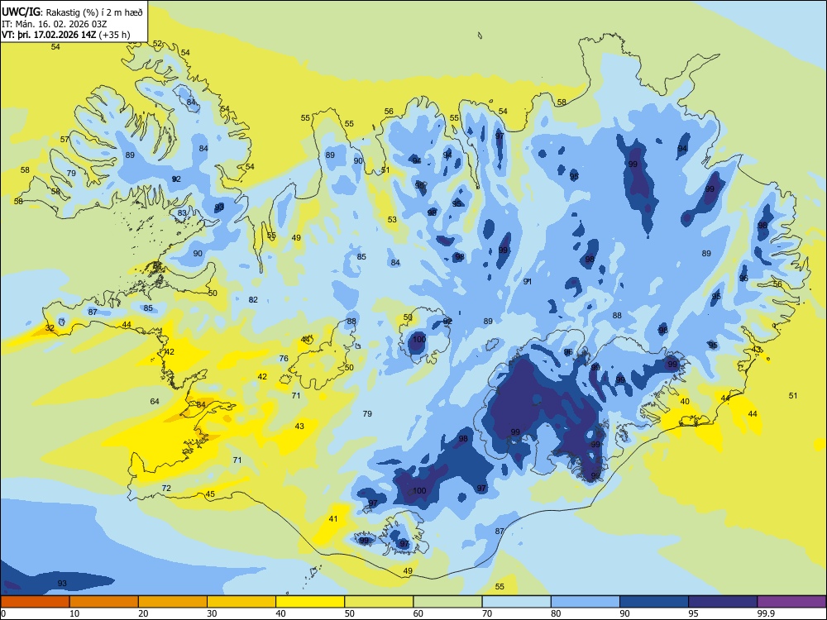Click the '20' legend scale label
The height and width of the screenshot is (620, 827).
coord(143,613)
